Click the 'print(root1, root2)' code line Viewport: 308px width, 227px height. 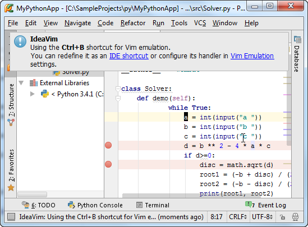(x=236, y=193)
